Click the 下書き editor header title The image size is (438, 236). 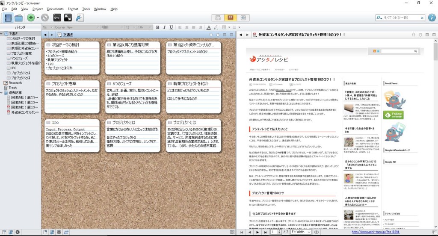pos(68,35)
